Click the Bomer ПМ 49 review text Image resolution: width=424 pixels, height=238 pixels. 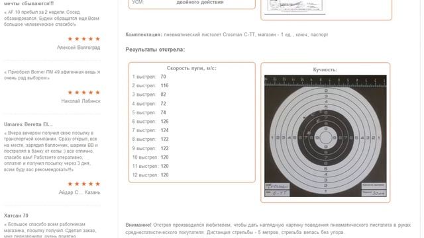coord(52,75)
